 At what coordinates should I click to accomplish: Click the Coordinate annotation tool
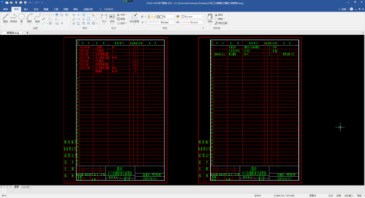click(121, 23)
